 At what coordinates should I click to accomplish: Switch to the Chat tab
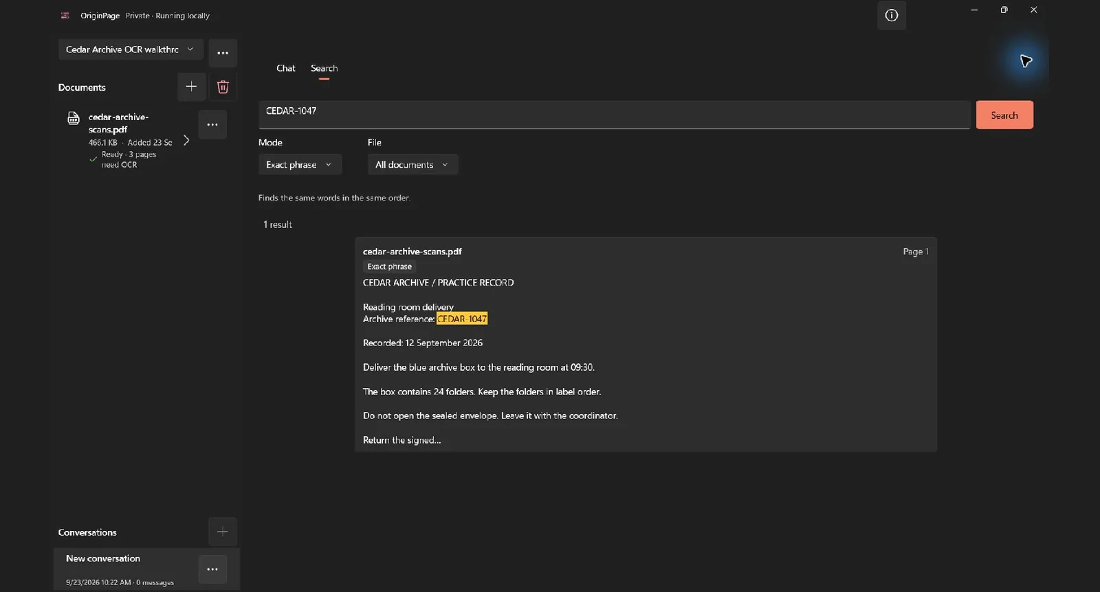286,68
